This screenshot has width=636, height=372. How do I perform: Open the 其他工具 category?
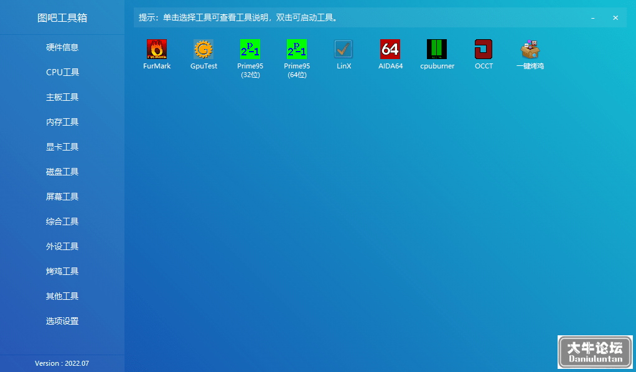[62, 296]
